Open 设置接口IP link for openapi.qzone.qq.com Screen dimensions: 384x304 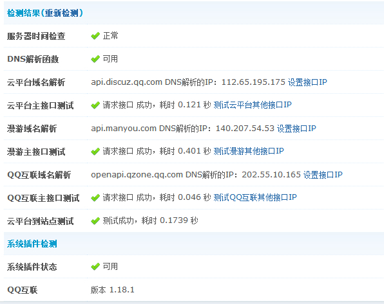tap(323, 174)
